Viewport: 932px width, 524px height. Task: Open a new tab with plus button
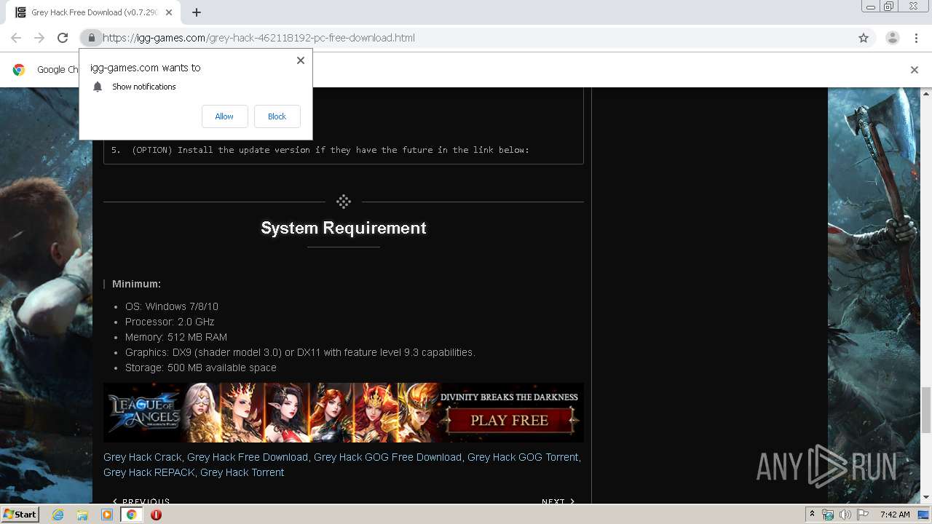[x=197, y=12]
